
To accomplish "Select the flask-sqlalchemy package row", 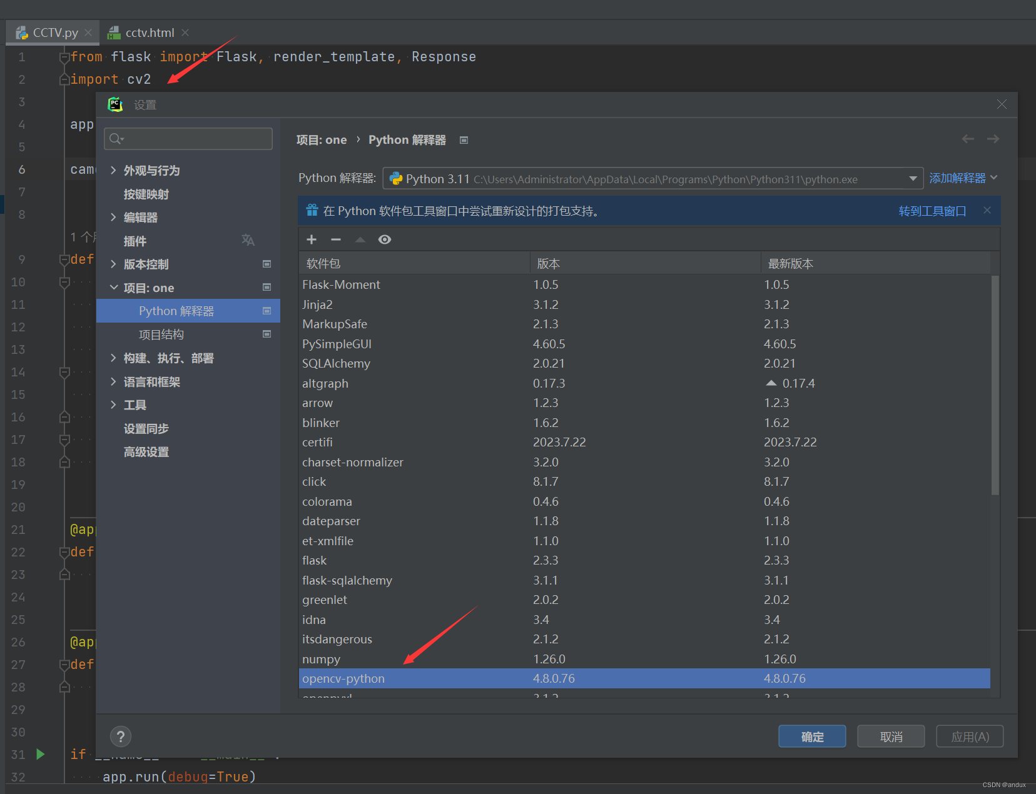I will pos(644,580).
